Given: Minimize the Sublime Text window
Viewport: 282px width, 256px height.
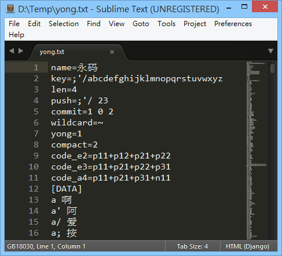Looking at the screenshot, I should [229, 8].
